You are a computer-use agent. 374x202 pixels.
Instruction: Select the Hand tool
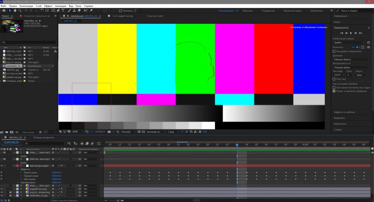click(x=15, y=10)
